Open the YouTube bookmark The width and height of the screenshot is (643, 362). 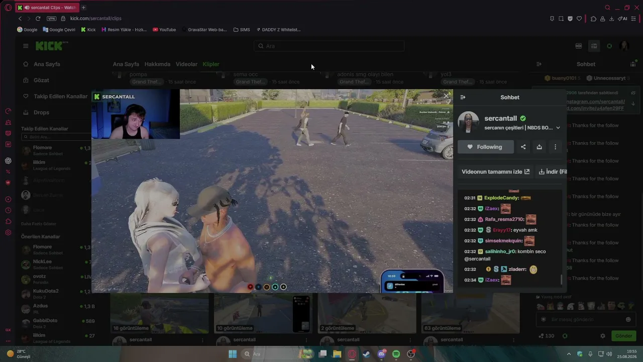164,30
